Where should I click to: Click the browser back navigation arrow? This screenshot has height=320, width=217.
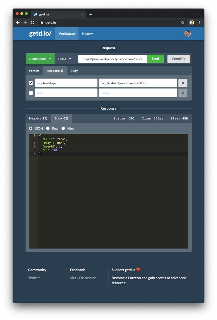pyautogui.click(x=18, y=22)
